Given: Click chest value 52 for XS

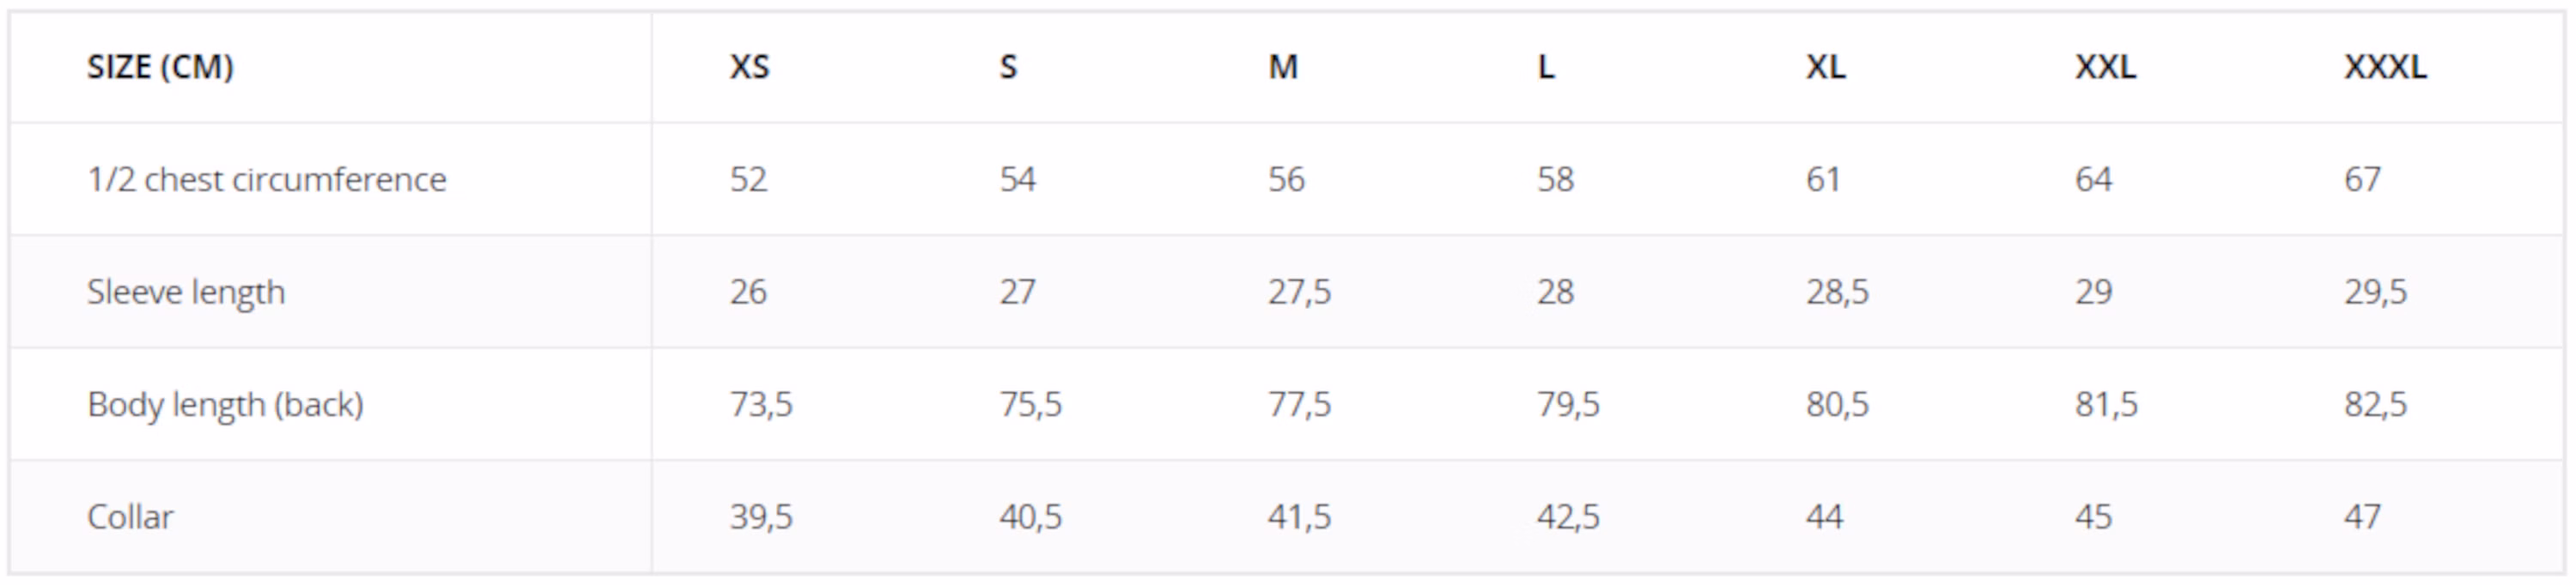Looking at the screenshot, I should 748,179.
